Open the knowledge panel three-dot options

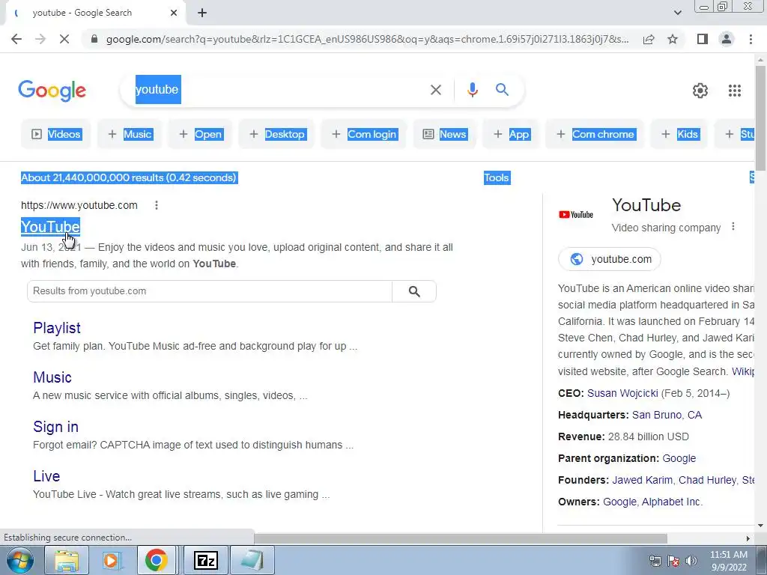point(733,226)
